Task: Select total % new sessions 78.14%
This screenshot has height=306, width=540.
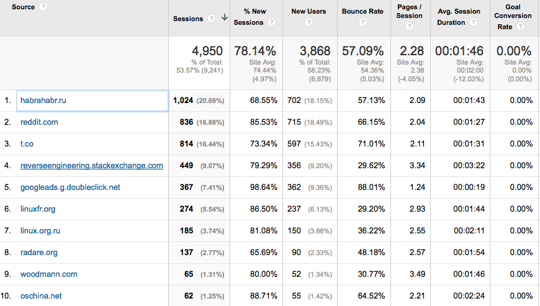Action: [x=255, y=51]
